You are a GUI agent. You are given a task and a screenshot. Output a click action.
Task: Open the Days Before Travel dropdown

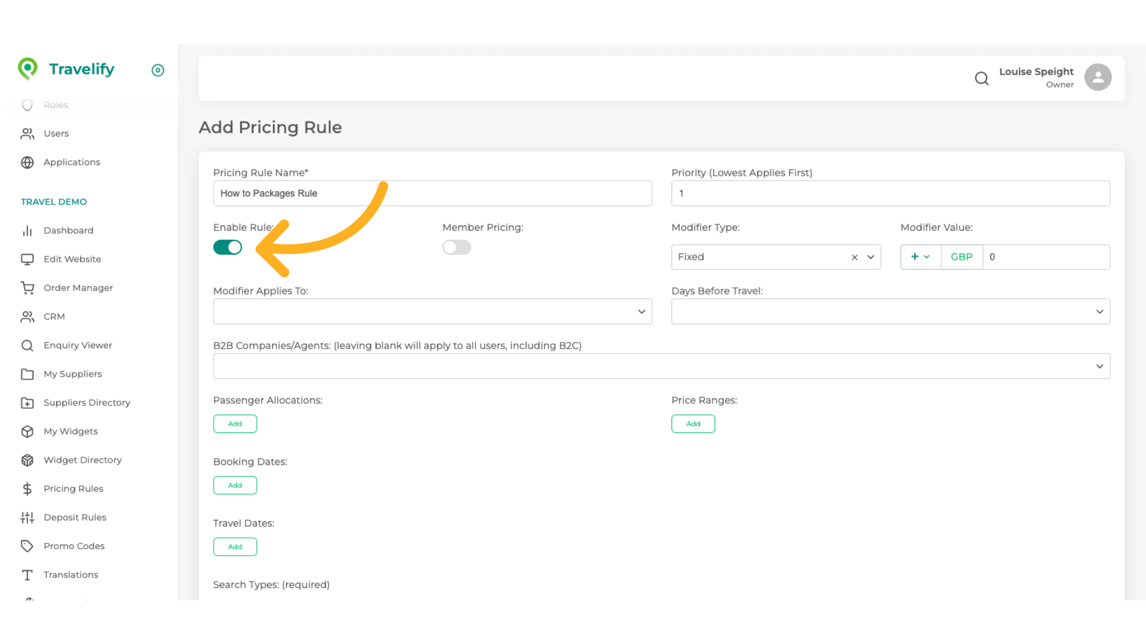(x=890, y=312)
